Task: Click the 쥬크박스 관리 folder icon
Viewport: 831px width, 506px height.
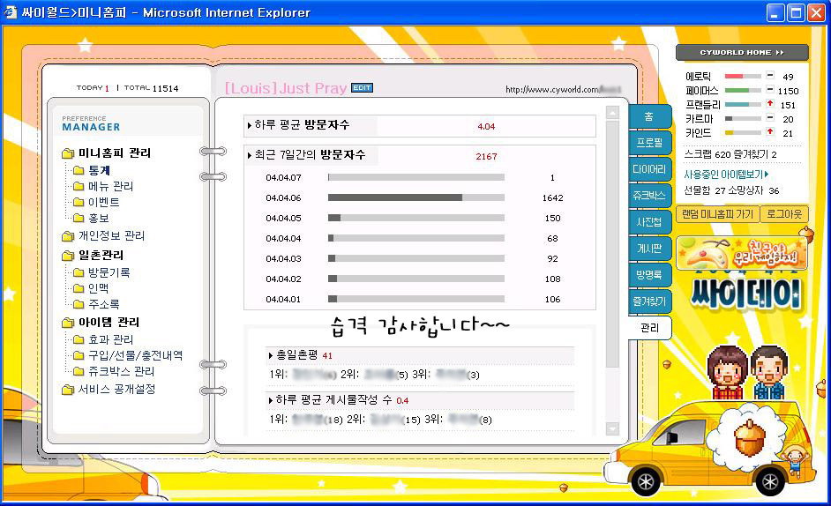Action: [79, 371]
